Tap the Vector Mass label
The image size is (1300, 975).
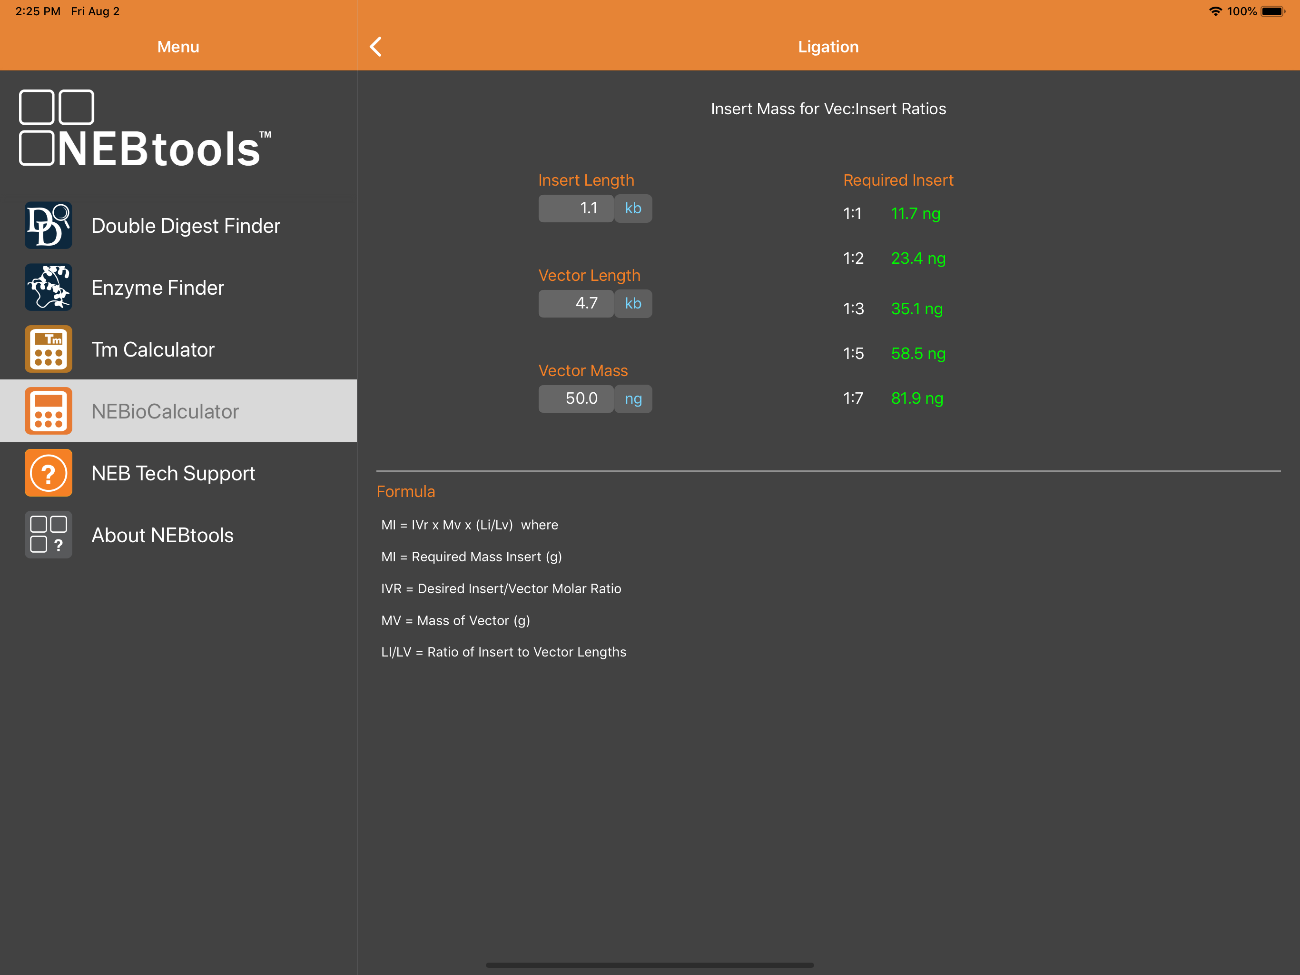pos(583,370)
